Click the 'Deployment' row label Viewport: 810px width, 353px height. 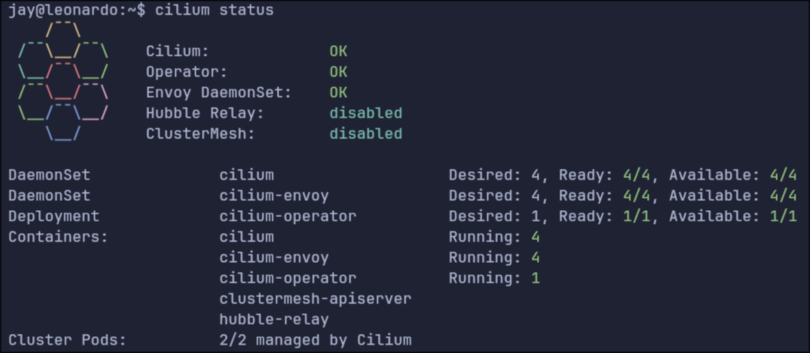point(54,216)
